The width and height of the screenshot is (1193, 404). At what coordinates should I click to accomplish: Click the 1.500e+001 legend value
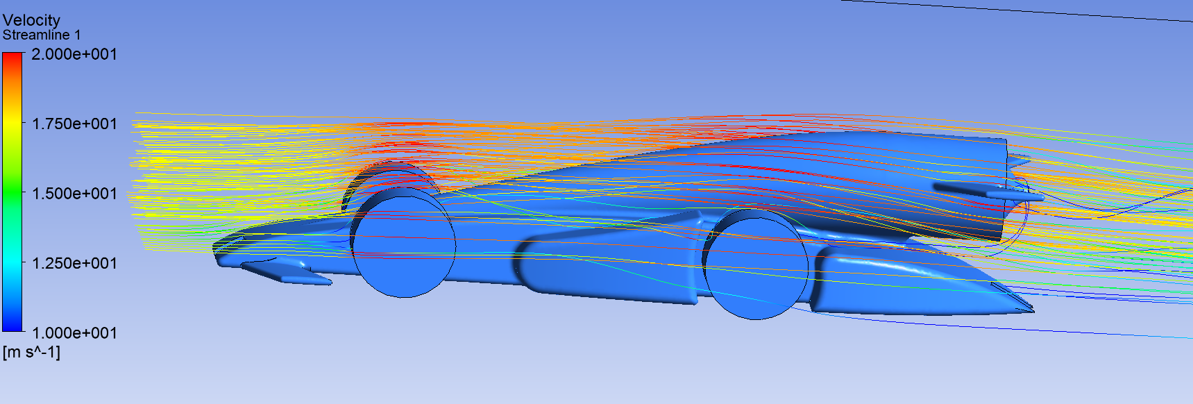click(x=74, y=194)
